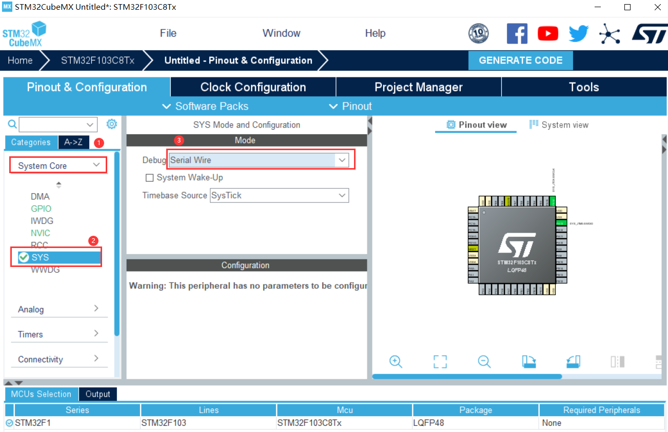This screenshot has width=668, height=432.
Task: Click best fit view icon below pinout
Action: coord(440,362)
